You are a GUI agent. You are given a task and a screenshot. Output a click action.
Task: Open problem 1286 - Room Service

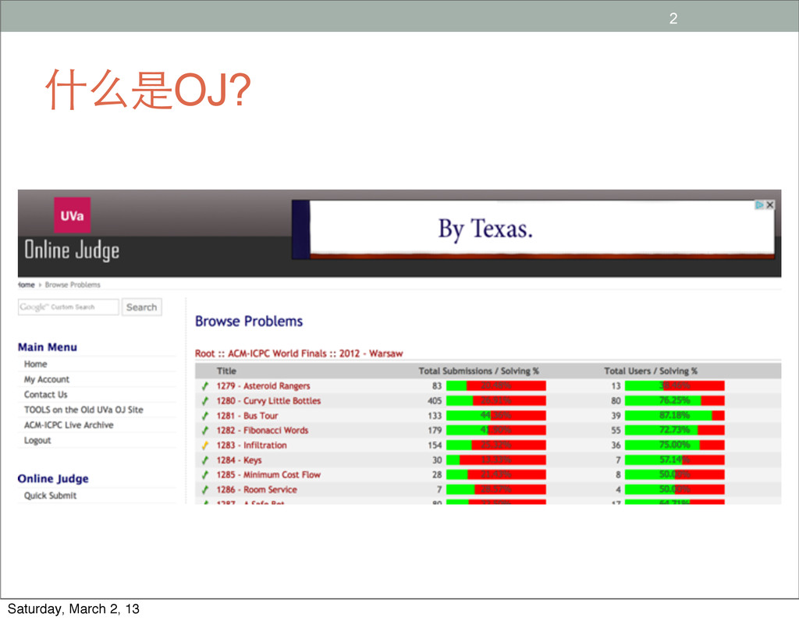(257, 490)
